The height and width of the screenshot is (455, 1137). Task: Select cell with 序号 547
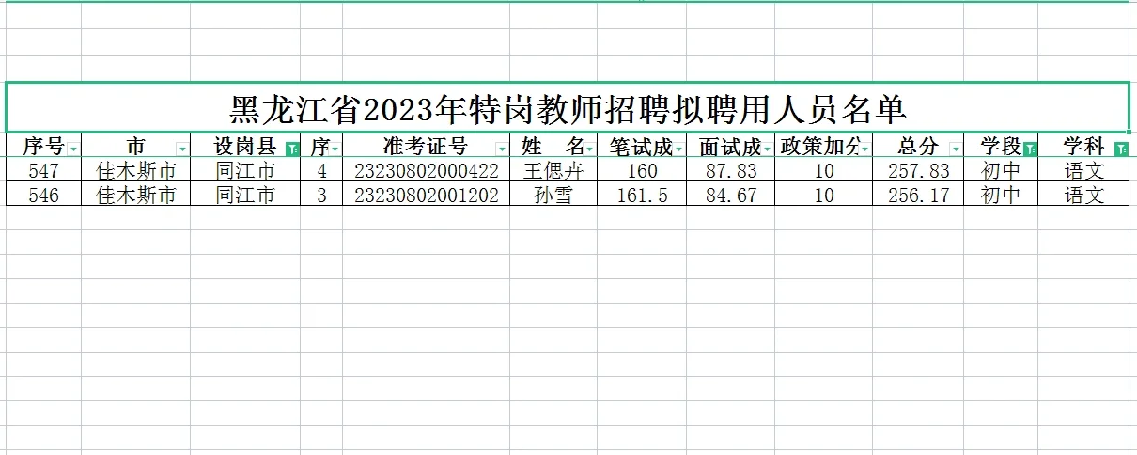tap(43, 171)
